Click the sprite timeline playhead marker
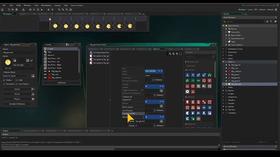Screen dimensions: 280x157 (x=50, y=19)
